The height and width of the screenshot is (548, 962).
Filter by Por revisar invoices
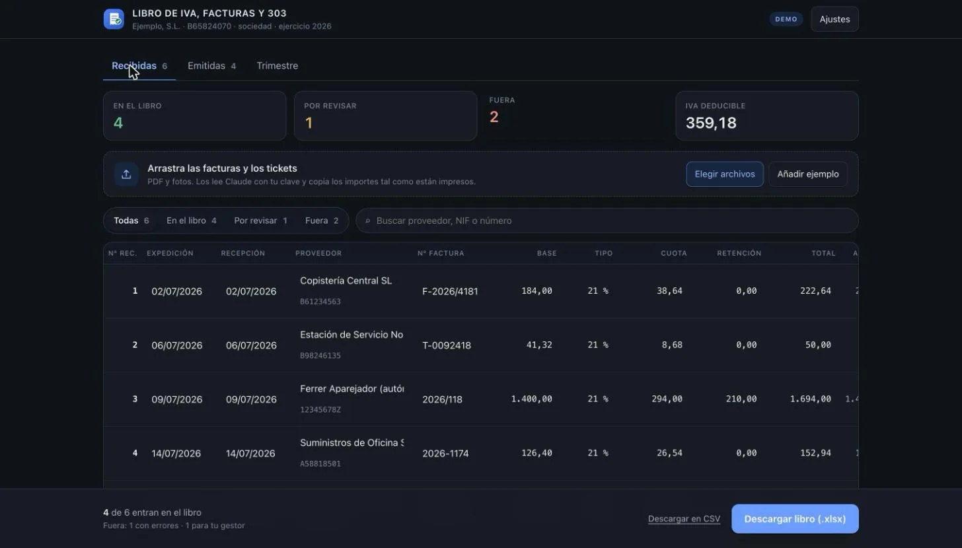coord(260,221)
